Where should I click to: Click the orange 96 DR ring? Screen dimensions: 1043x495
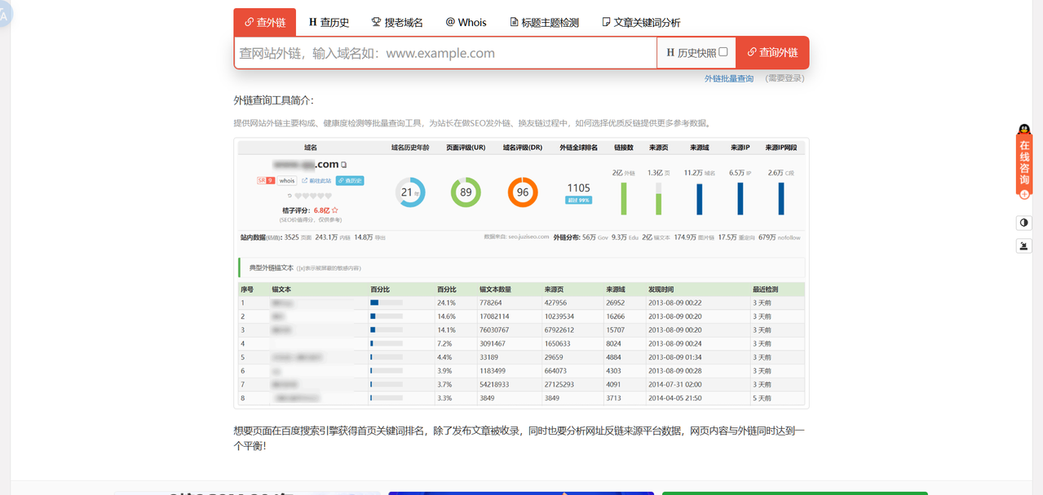(523, 192)
